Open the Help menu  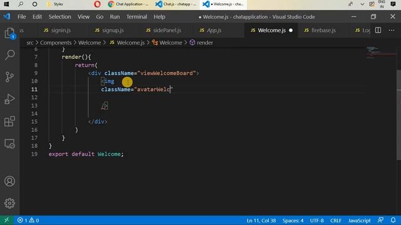tap(159, 17)
